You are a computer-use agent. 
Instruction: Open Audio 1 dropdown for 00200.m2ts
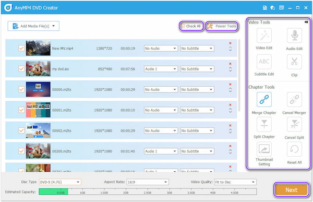click(161, 151)
